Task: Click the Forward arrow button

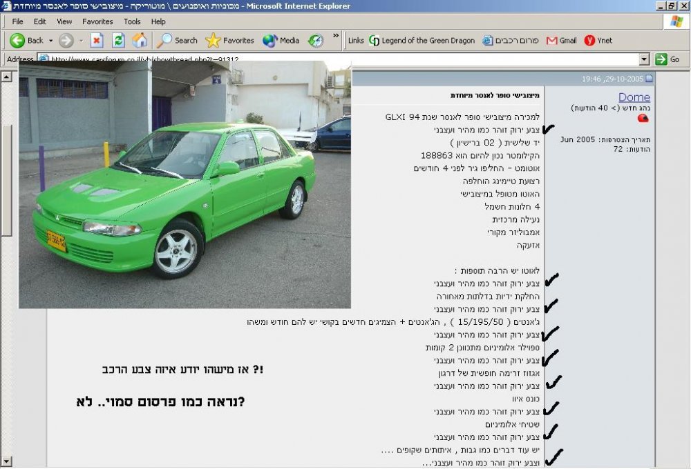Action: pyautogui.click(x=66, y=41)
